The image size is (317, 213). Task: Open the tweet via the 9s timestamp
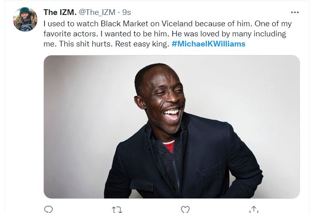coord(127,13)
